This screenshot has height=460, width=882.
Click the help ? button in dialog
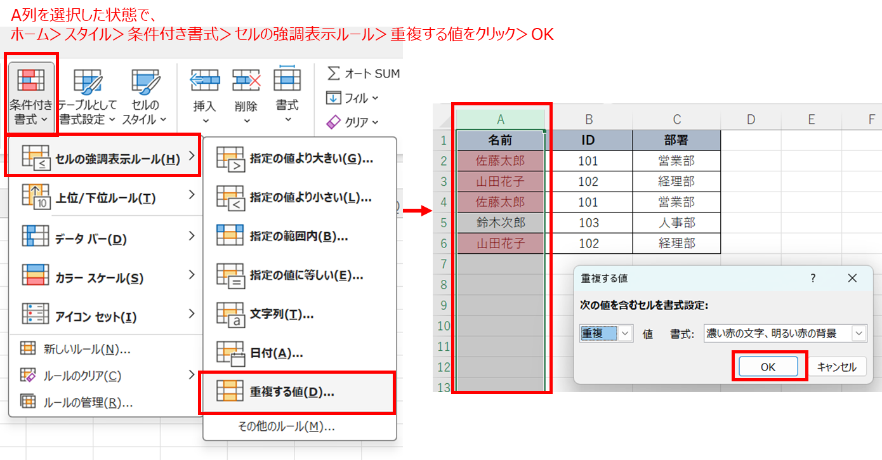point(813,279)
